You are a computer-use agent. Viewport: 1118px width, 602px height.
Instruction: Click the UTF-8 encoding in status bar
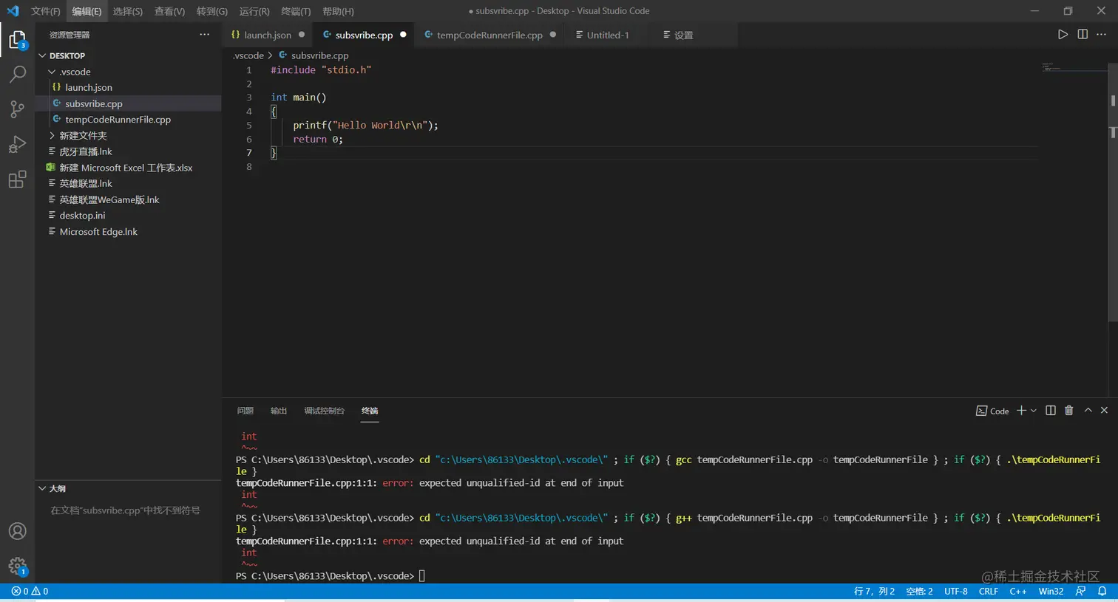click(x=955, y=592)
